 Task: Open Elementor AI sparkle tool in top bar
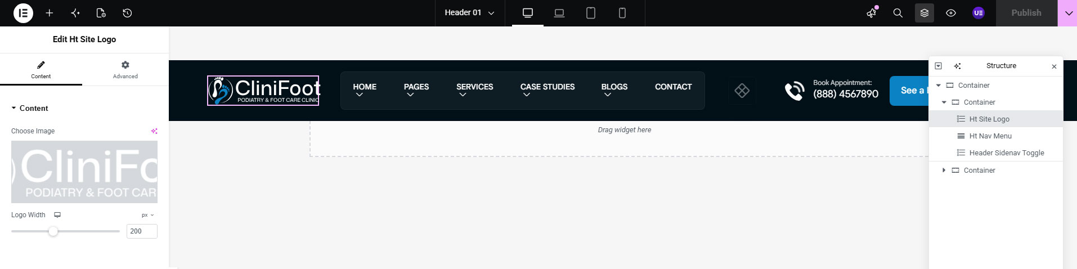75,13
